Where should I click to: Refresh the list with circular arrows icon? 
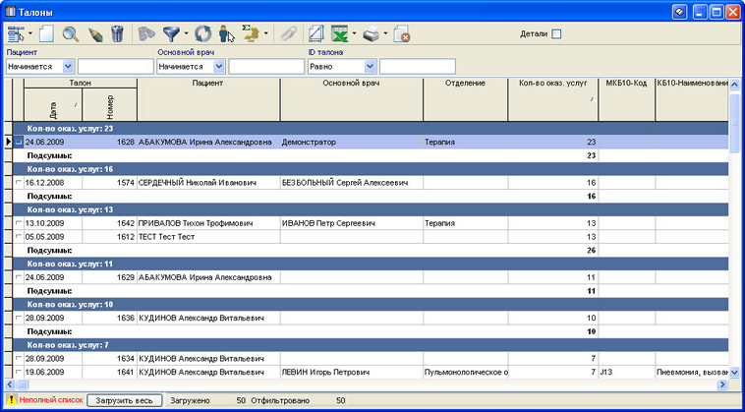click(x=202, y=34)
